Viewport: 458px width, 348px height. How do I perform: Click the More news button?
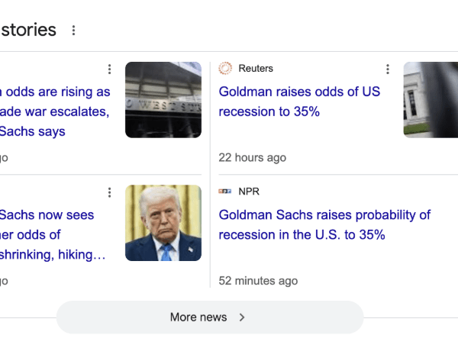(x=210, y=317)
